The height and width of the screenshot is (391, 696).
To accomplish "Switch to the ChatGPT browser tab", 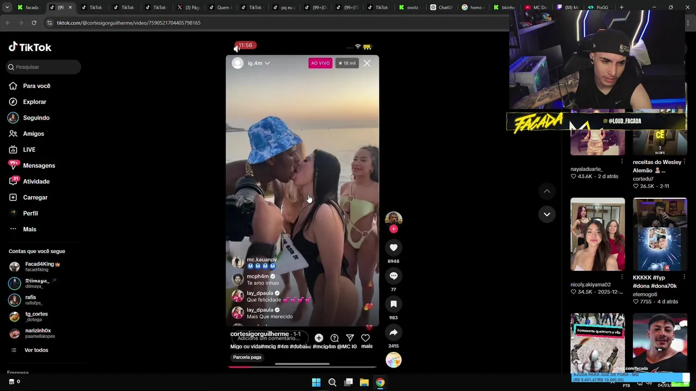I will pyautogui.click(x=442, y=8).
